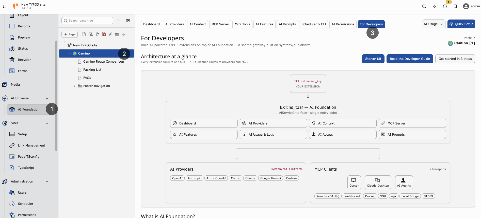Click the module menu vertical scrollbar
Screen dimensions: 481x218
pos(56,96)
